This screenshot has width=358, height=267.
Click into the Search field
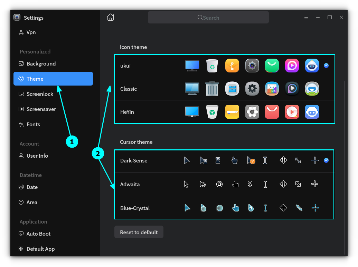coord(208,18)
